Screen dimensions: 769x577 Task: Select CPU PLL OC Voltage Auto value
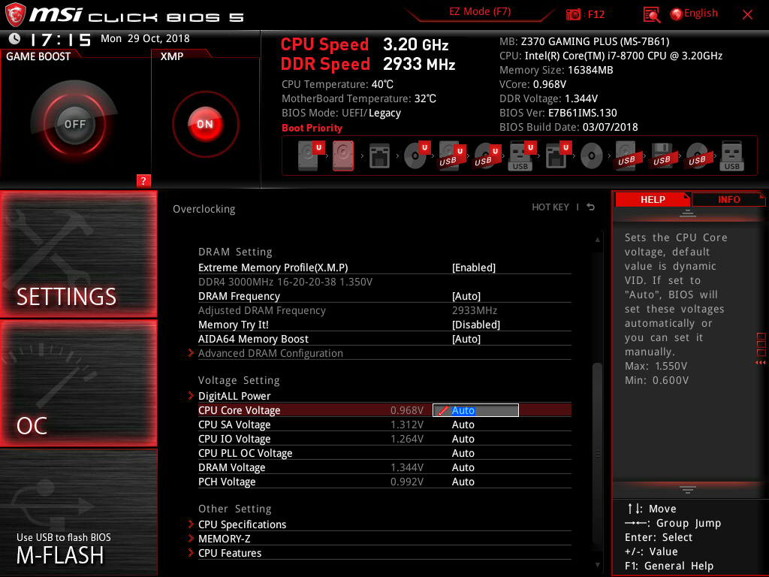coord(463,453)
